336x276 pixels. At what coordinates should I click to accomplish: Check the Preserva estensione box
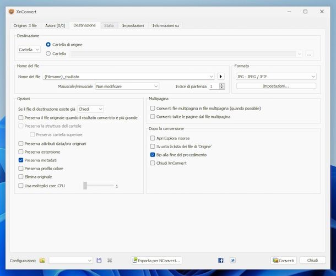click(x=21, y=152)
